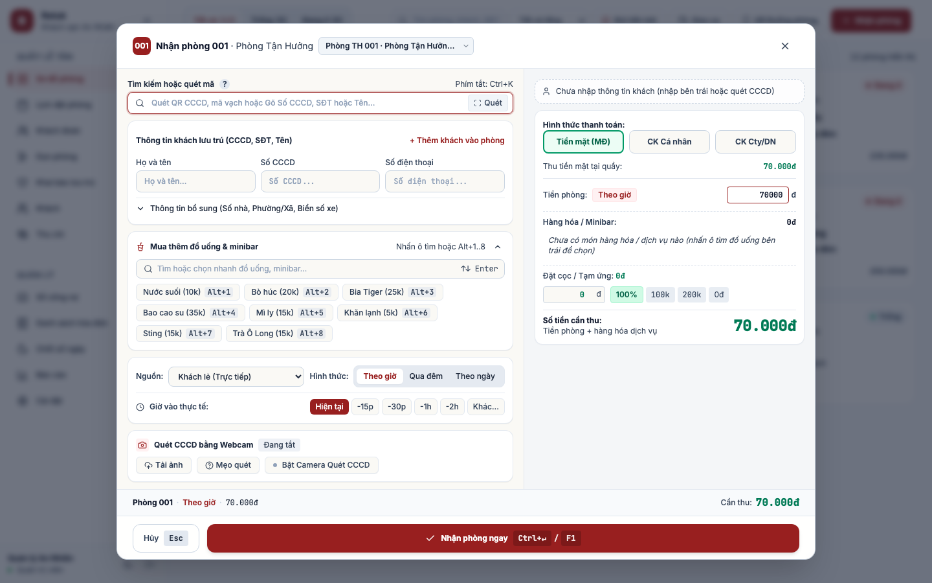Set check-in time back -30p
The width and height of the screenshot is (932, 583).
point(397,407)
